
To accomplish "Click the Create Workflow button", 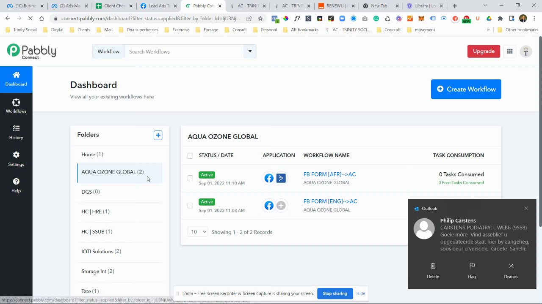I will [466, 89].
